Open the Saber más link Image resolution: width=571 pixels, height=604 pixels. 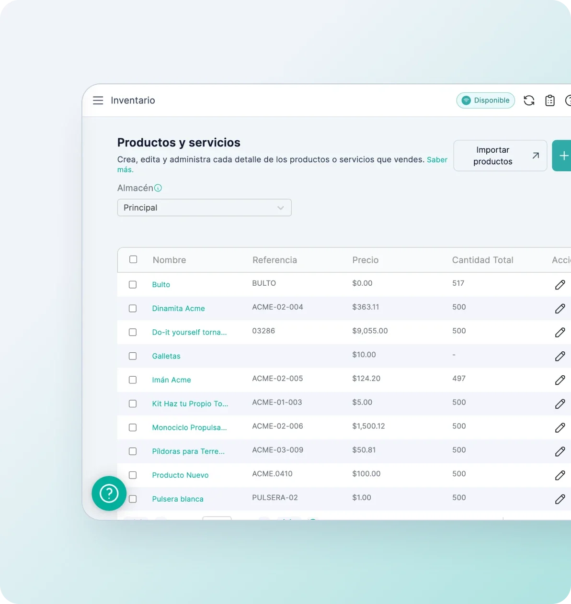437,160
